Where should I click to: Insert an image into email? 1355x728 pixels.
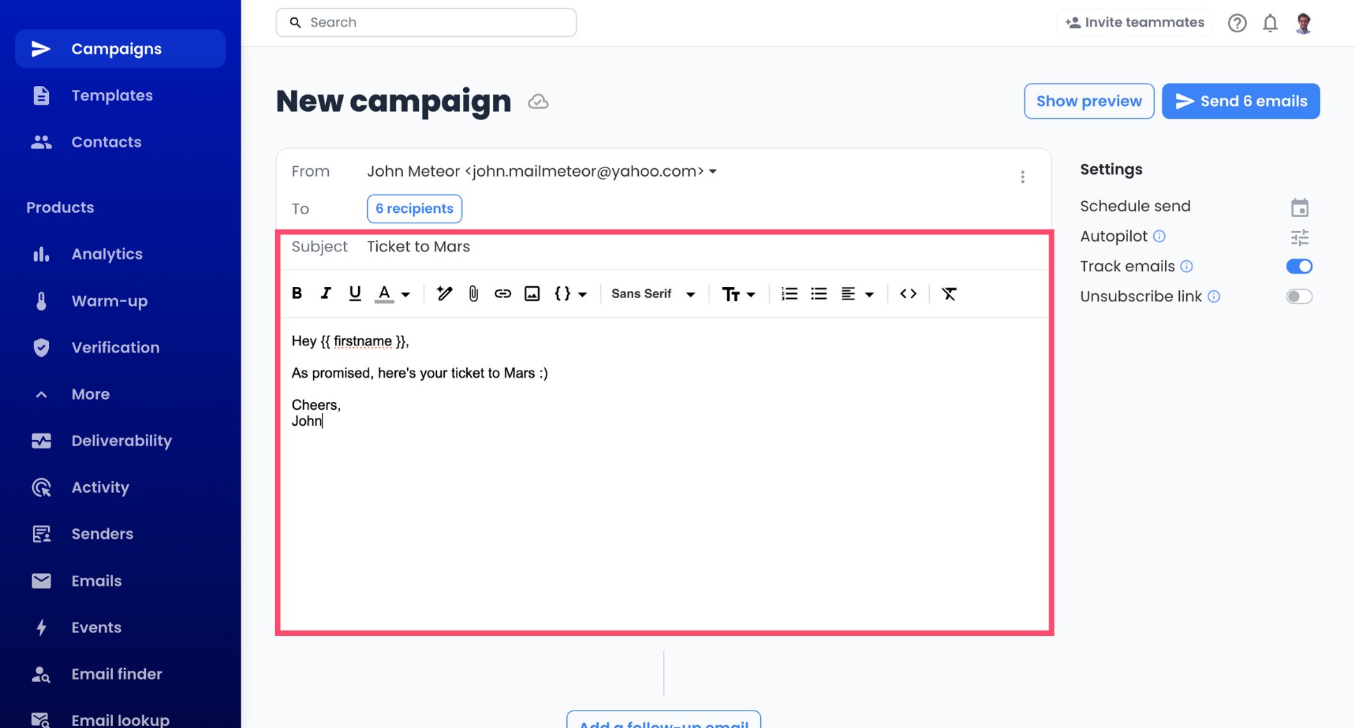(x=532, y=294)
